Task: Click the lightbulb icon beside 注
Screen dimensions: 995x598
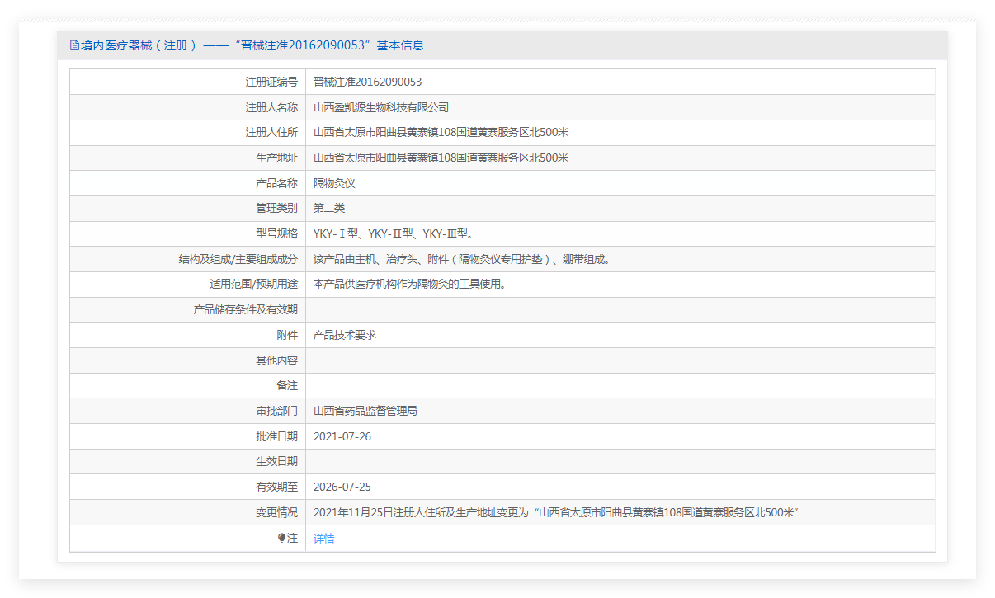Action: [x=281, y=538]
